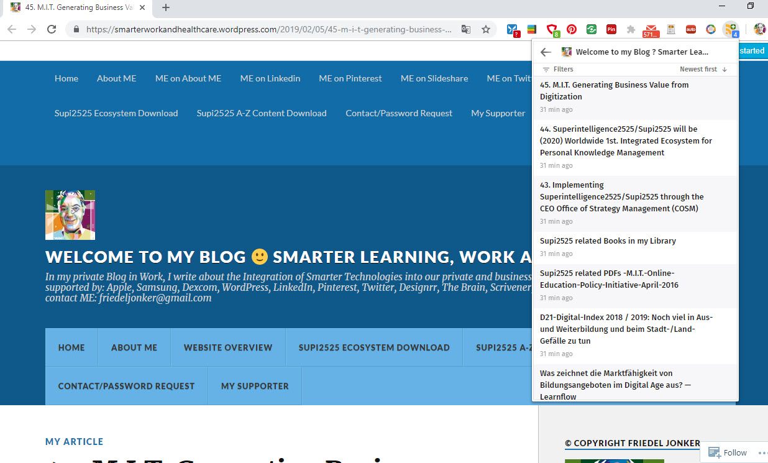The image size is (768, 463).
Task: Open 'ME on Linkedin' in top menu
Action: click(270, 78)
